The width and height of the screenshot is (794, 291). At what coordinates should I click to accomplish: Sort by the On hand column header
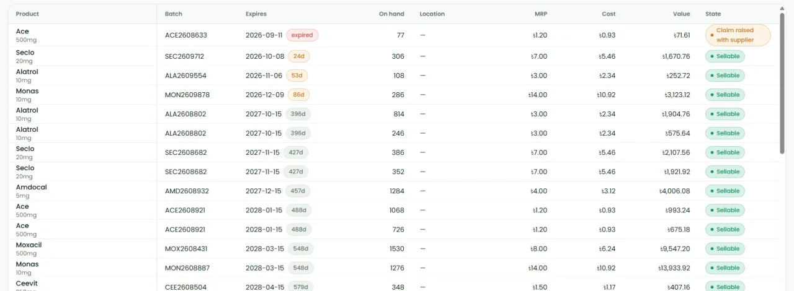(x=391, y=14)
